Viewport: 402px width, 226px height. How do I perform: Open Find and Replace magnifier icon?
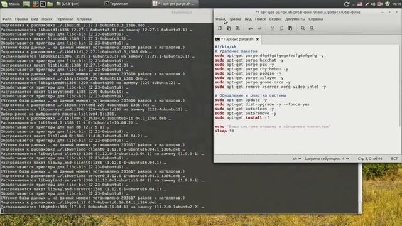coord(312,28)
